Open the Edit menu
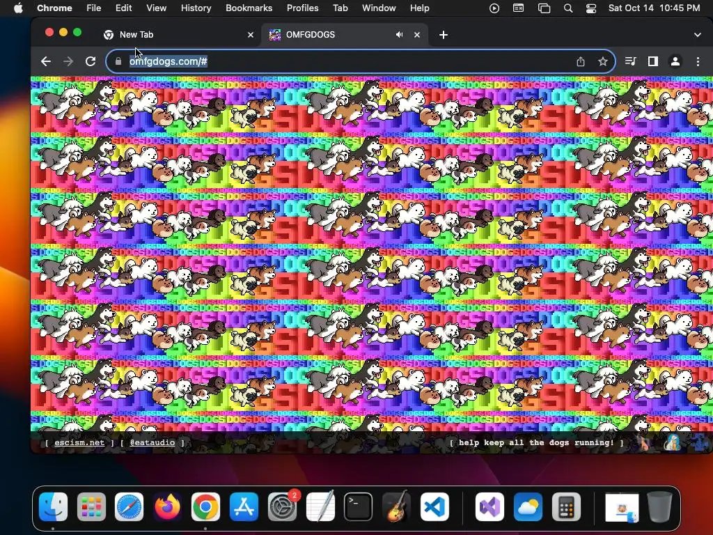This screenshot has width=713, height=535. 123,8
